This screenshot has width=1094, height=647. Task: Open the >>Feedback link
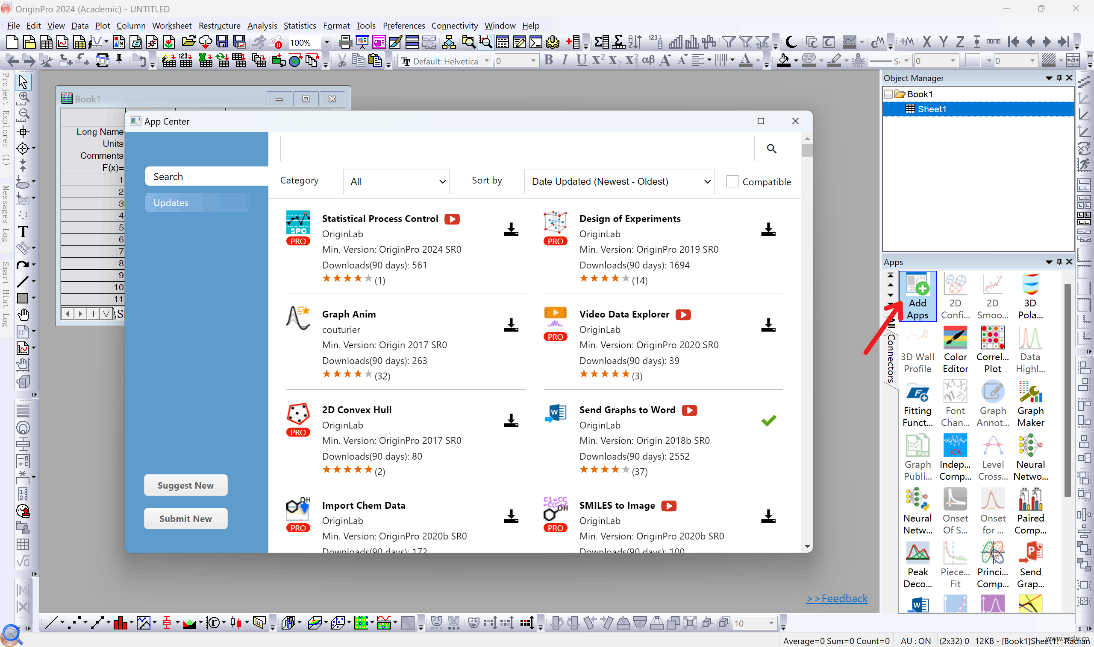[x=836, y=598]
